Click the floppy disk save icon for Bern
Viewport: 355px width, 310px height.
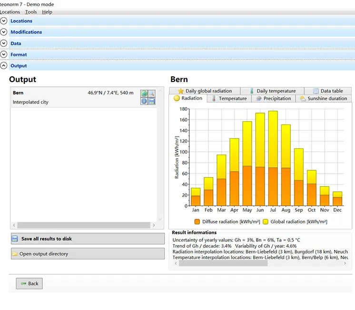pyautogui.click(x=151, y=101)
